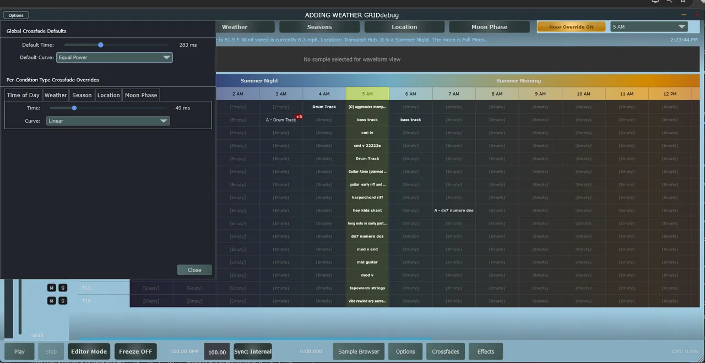Click the red +3 badge on A - Drum Track

pos(299,117)
